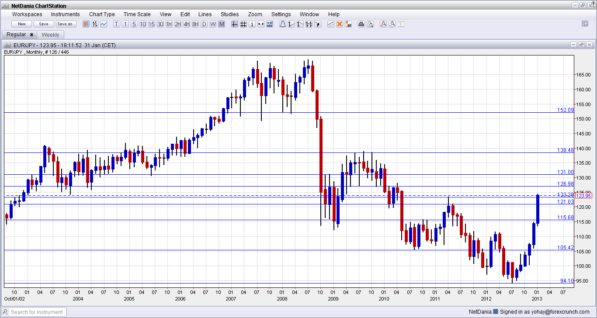This screenshot has height=318, width=597.
Task: Select the bar chart style icon
Action: 95,24
